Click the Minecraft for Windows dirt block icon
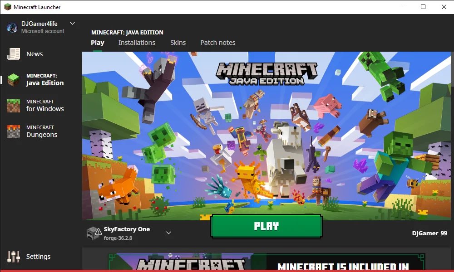 pos(13,106)
